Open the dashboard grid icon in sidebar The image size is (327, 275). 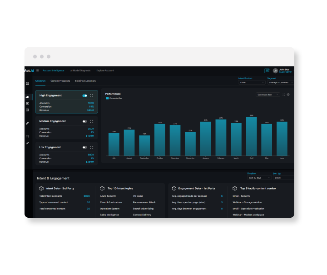pos(27,84)
